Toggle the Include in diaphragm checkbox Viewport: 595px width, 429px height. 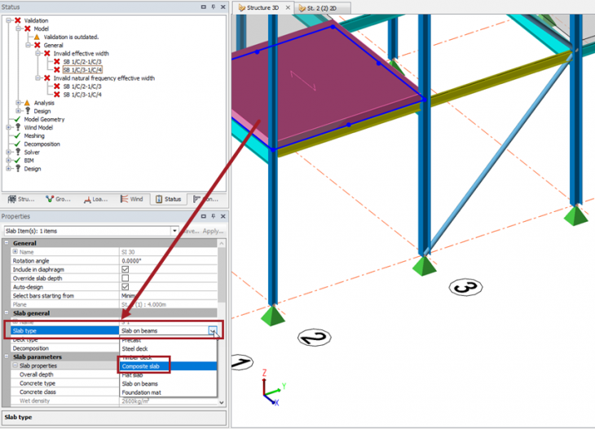pyautogui.click(x=125, y=269)
